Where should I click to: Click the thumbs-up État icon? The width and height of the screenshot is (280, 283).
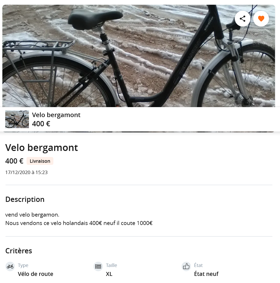186,266
